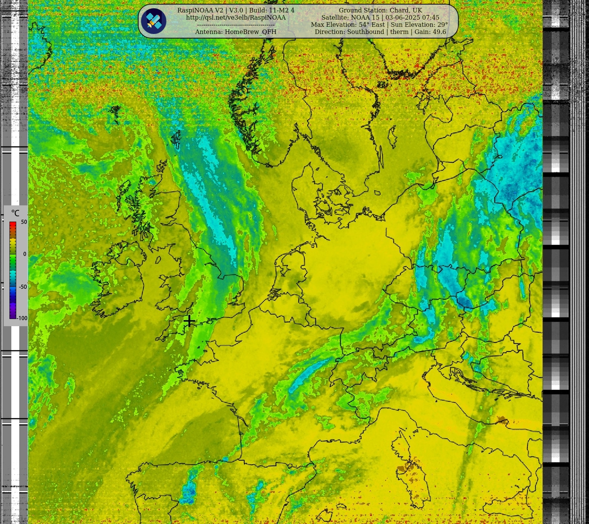Select the 'Ground Station: Chard, UK' text
589x524 pixels.
pyautogui.click(x=380, y=10)
